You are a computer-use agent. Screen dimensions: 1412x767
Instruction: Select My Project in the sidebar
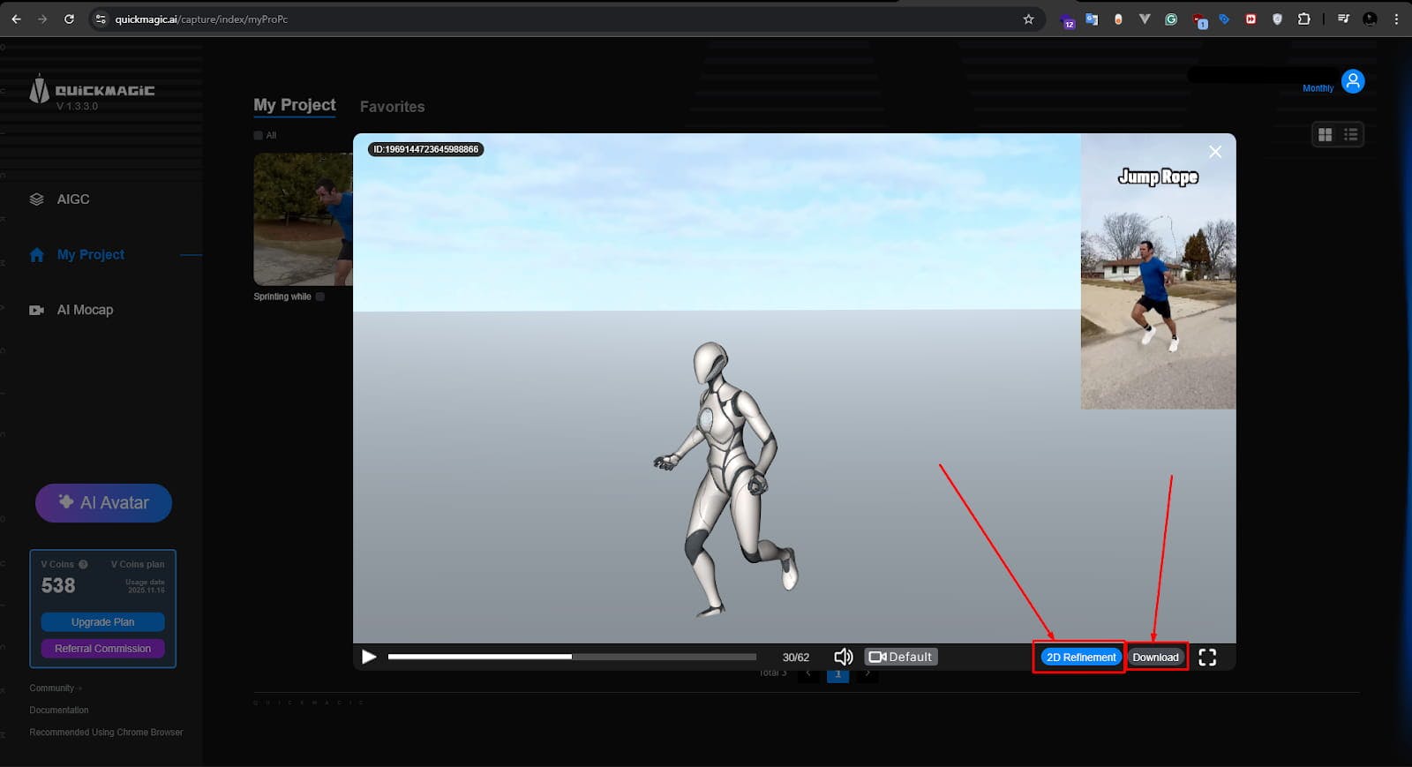[x=90, y=255]
